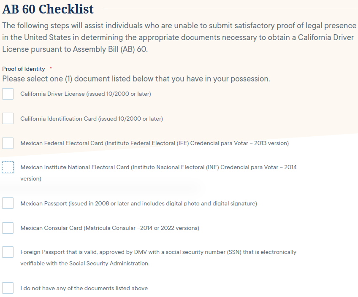Check the Mexican Passport checkbox
This screenshot has height=297, width=358.
point(8,203)
